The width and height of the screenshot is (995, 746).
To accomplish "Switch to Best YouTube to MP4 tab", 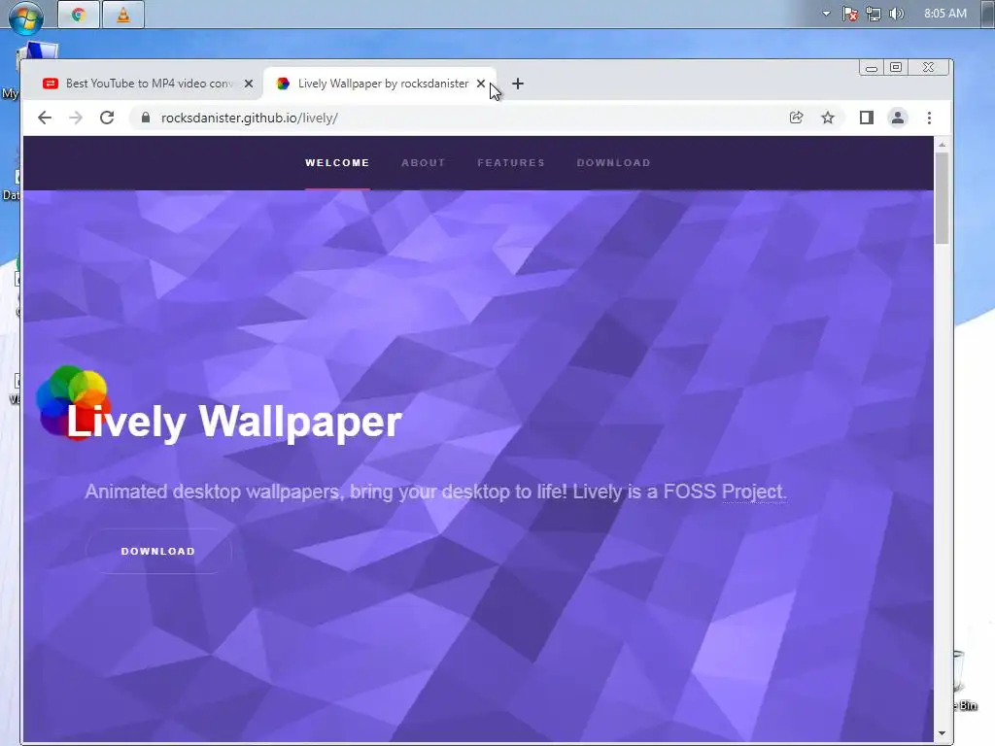I will pyautogui.click(x=148, y=84).
